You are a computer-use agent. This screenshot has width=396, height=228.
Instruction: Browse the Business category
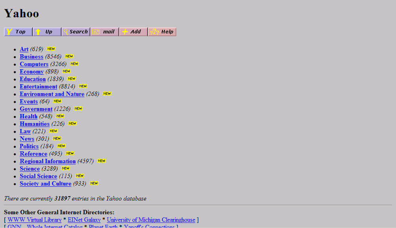pyautogui.click(x=31, y=57)
